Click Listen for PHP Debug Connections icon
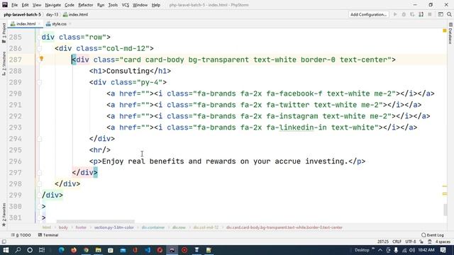This screenshot has height=255, width=454. point(421,14)
